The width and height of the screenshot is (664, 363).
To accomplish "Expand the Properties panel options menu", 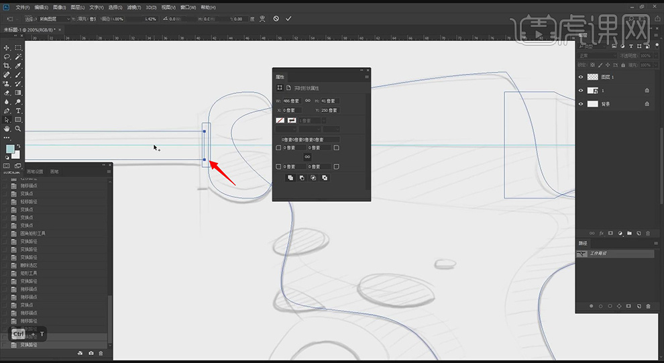I will click(366, 77).
